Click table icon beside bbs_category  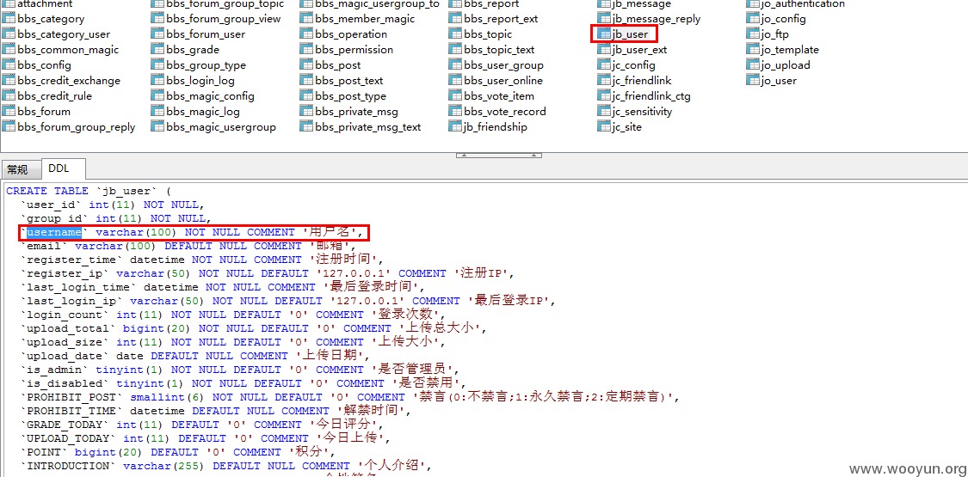[9, 19]
